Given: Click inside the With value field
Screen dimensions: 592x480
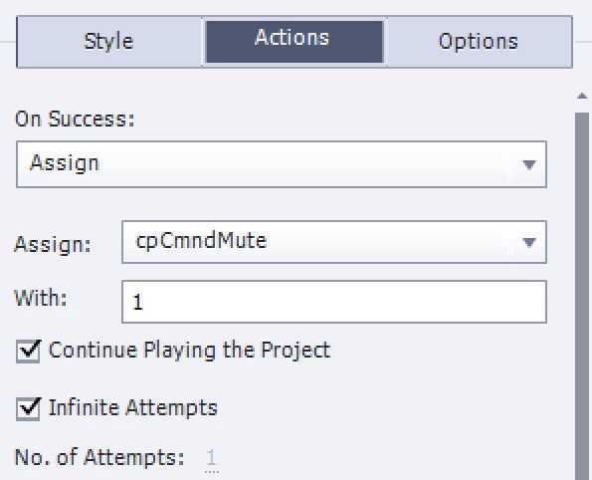Looking at the screenshot, I should (334, 302).
